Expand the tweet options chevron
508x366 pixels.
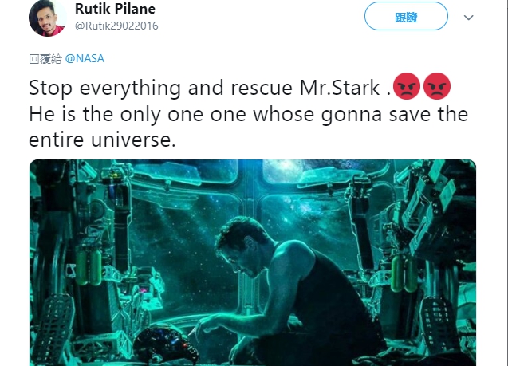pyautogui.click(x=468, y=18)
